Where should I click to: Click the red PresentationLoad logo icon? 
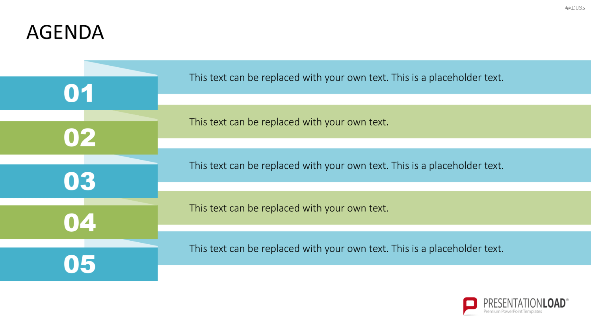coord(470,306)
